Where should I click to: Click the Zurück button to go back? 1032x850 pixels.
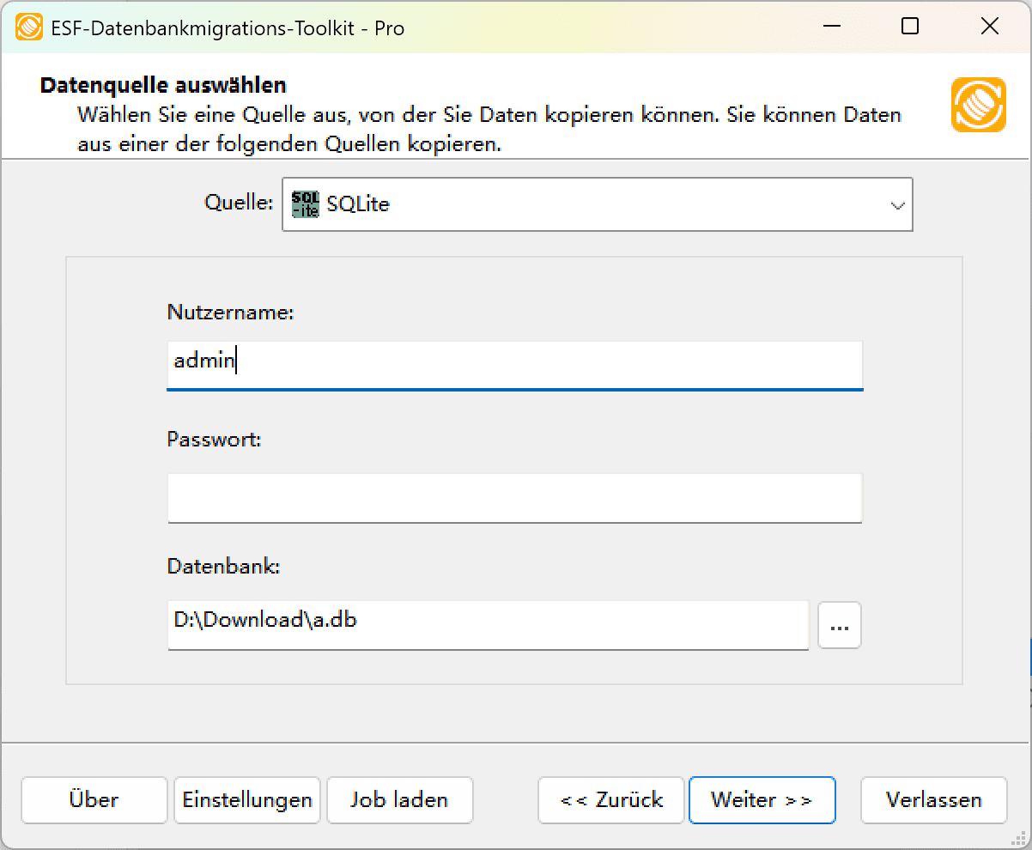click(x=610, y=799)
